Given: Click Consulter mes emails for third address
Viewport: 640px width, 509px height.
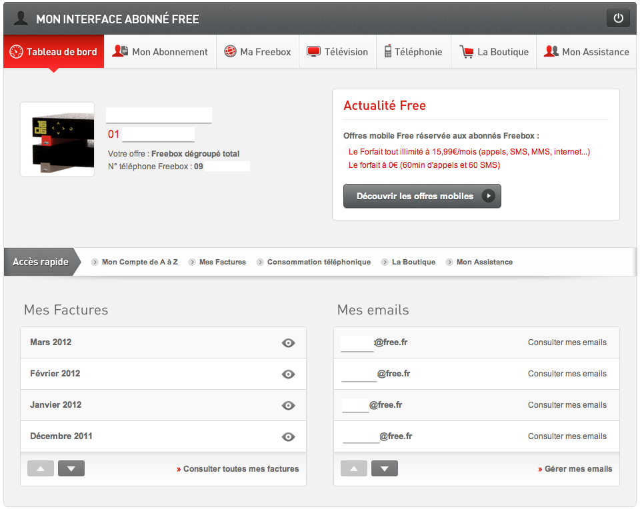Looking at the screenshot, I should (567, 405).
